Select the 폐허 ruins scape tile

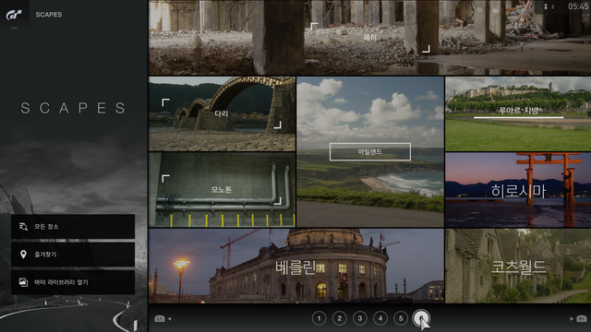pyautogui.click(x=369, y=37)
